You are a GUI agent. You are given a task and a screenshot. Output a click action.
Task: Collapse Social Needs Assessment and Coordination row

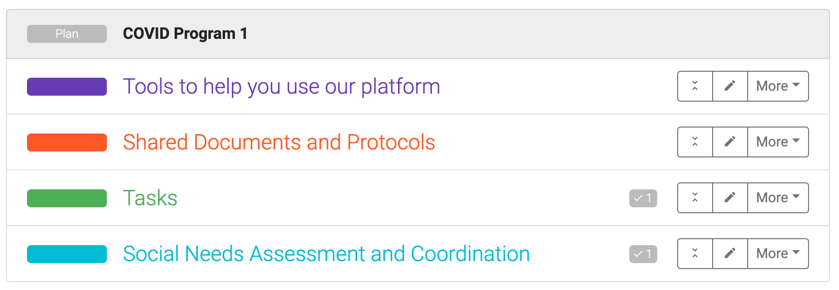point(695,254)
